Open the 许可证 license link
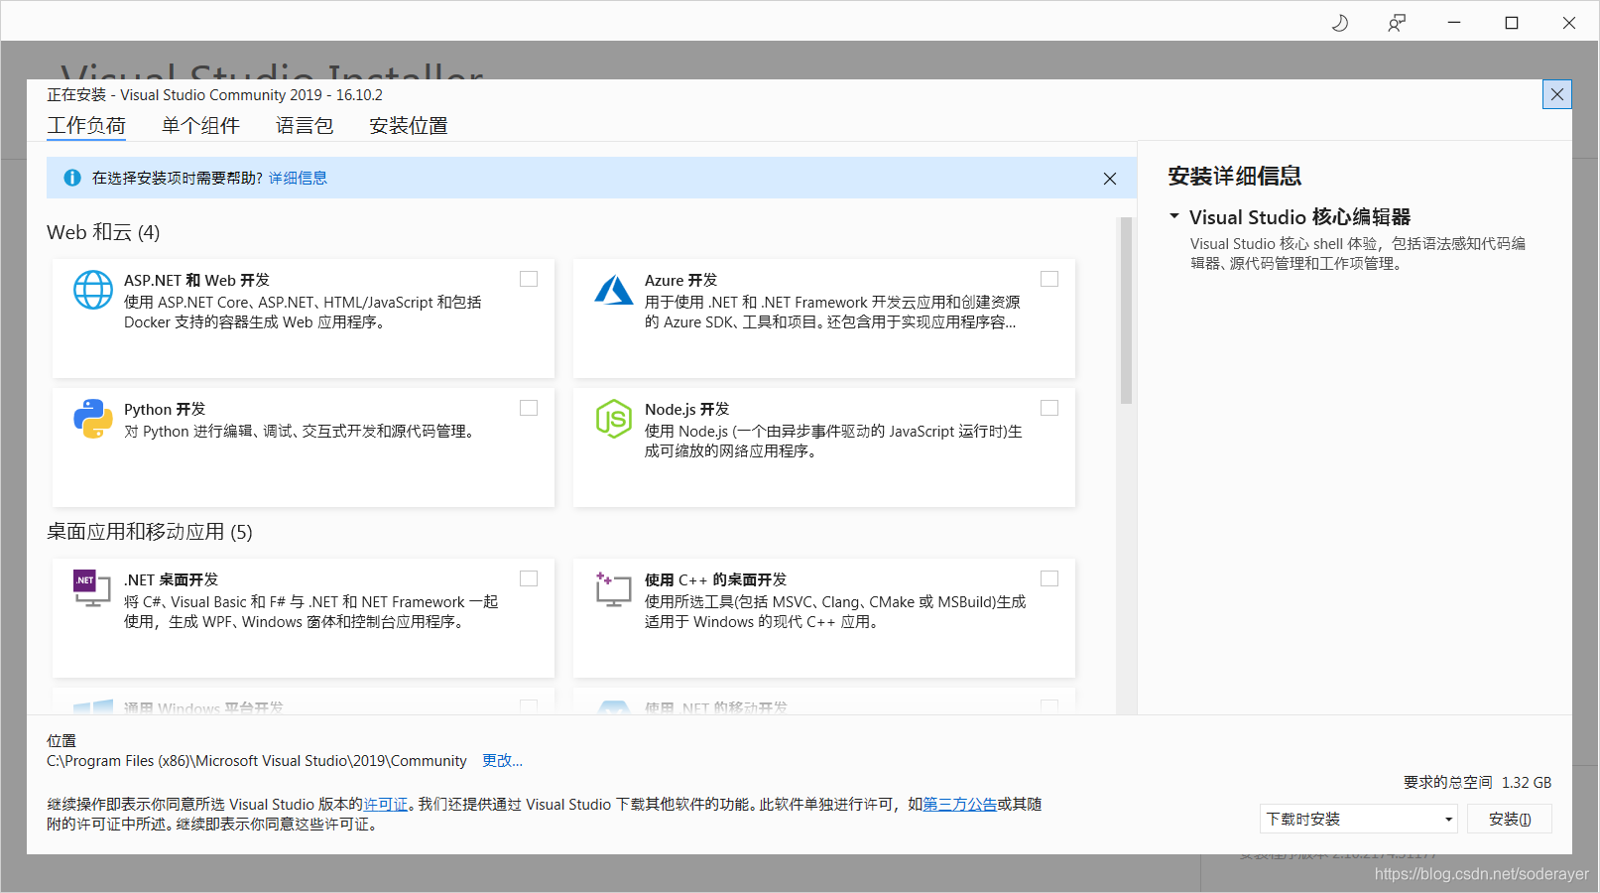This screenshot has height=893, width=1600. (386, 804)
